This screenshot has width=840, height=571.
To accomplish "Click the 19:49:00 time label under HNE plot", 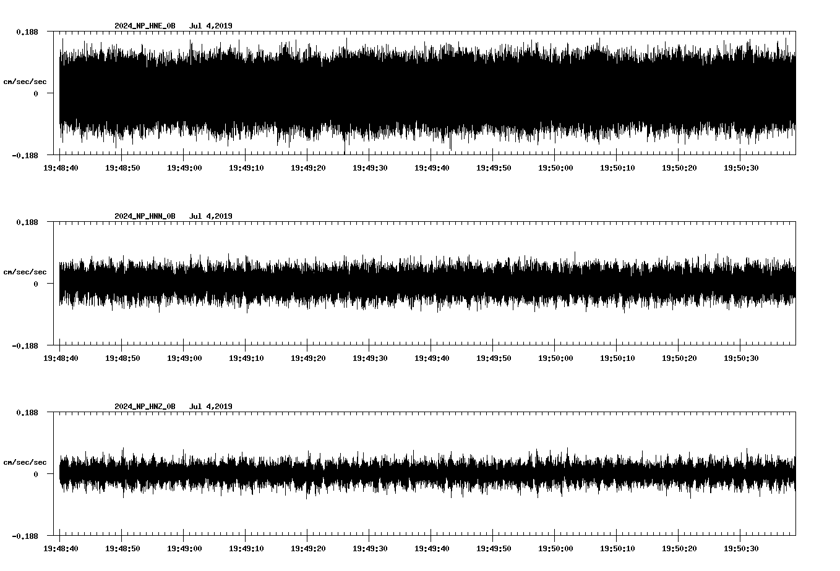I will 184,168.
